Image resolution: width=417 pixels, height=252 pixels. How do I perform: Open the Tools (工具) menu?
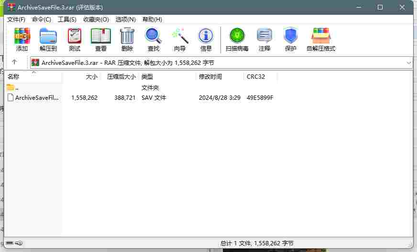(x=67, y=20)
